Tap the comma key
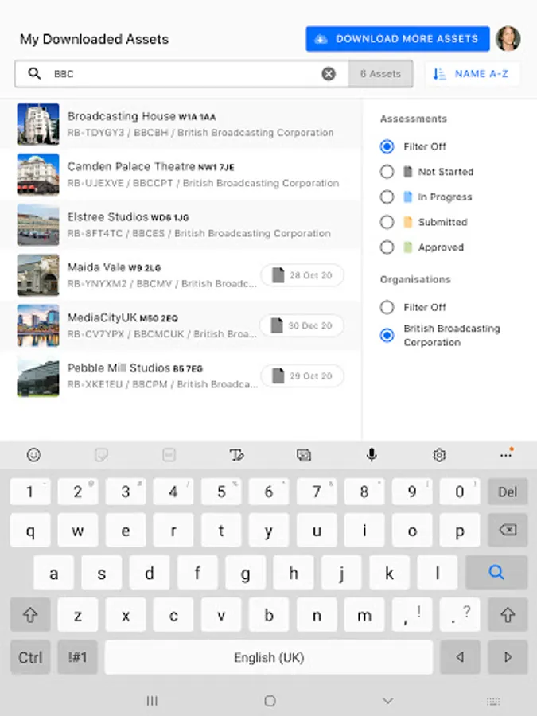Viewport: 537px width, 716px height. point(412,615)
